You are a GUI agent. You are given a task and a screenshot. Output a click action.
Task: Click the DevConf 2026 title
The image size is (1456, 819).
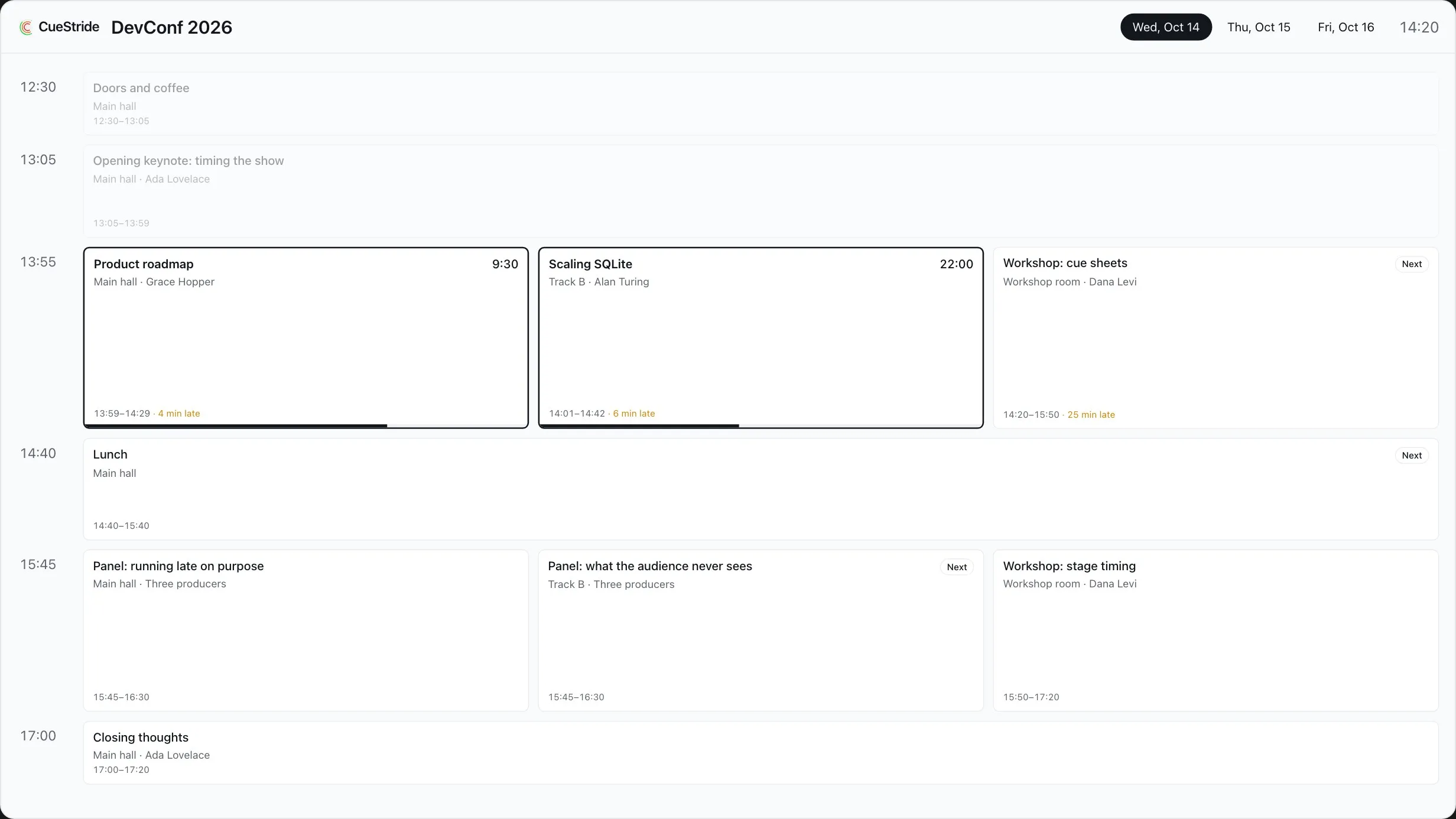(x=171, y=27)
